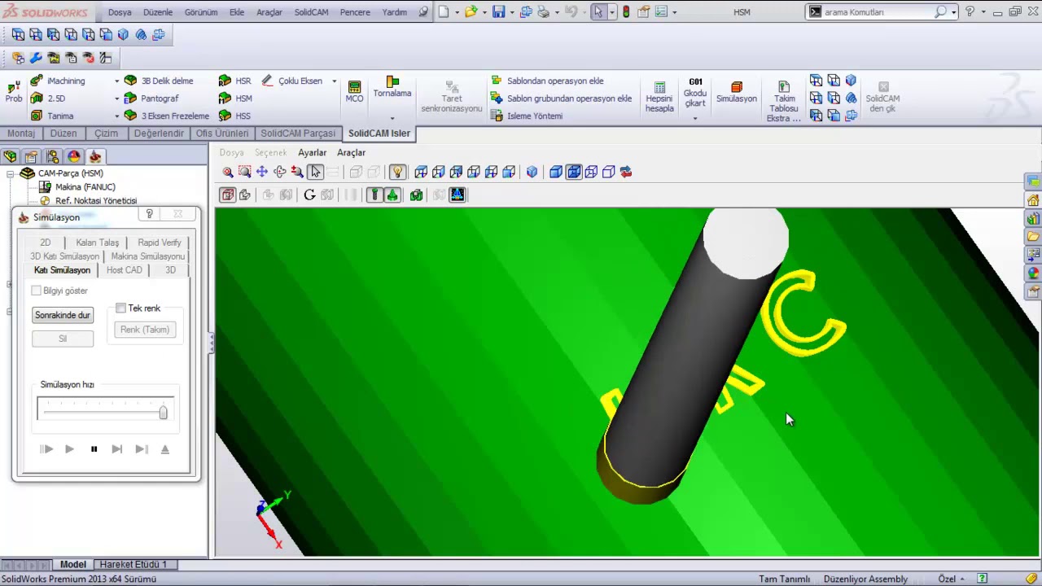This screenshot has height=586, width=1042.
Task: Select Ref. Noktasi Yöneticisi tree item
Action: pyautogui.click(x=88, y=200)
